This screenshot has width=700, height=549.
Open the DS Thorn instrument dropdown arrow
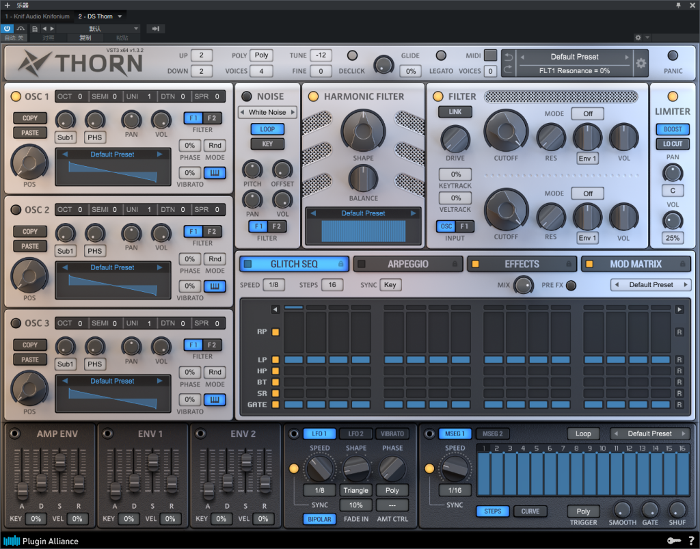[120, 16]
